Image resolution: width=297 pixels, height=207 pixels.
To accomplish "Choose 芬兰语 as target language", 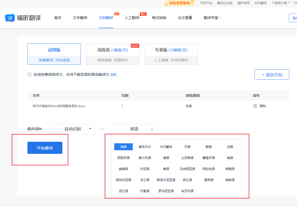I will click(145, 180).
